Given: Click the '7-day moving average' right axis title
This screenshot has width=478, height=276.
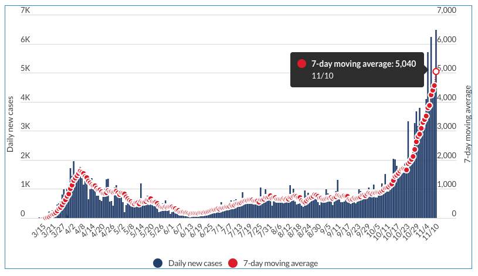Looking at the screenshot, I should (467, 124).
